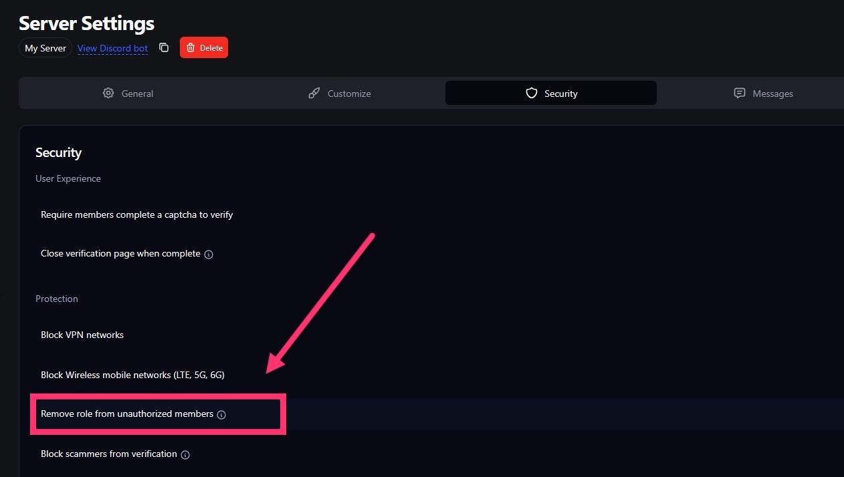844x477 pixels.
Task: Show info icon for Block scammers from verification
Action: pos(185,455)
